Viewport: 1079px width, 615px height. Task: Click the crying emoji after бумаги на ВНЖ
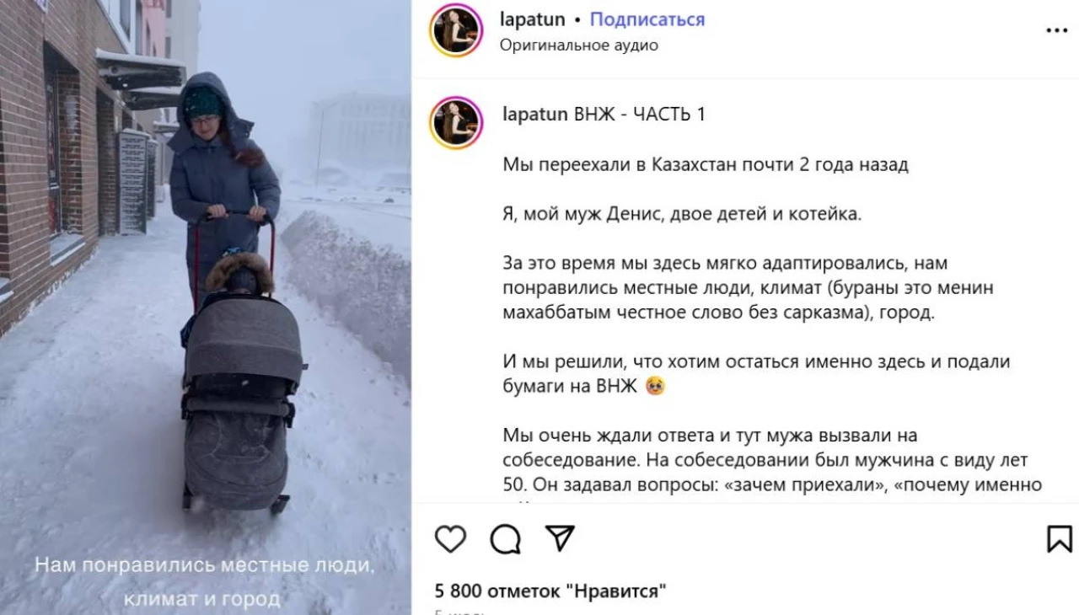pos(654,387)
